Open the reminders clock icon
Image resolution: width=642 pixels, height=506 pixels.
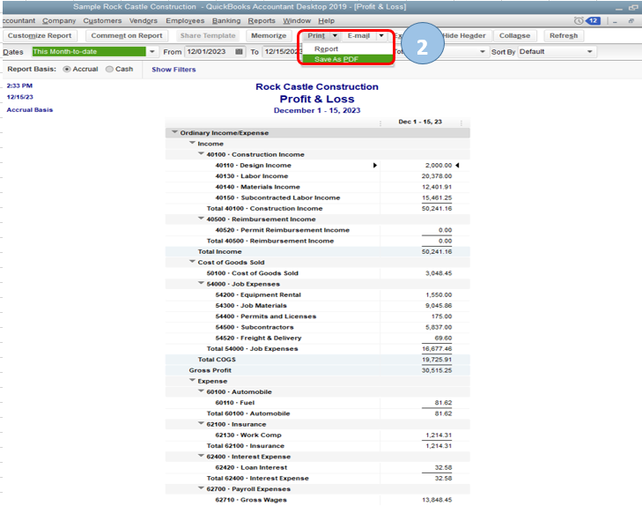(x=578, y=20)
